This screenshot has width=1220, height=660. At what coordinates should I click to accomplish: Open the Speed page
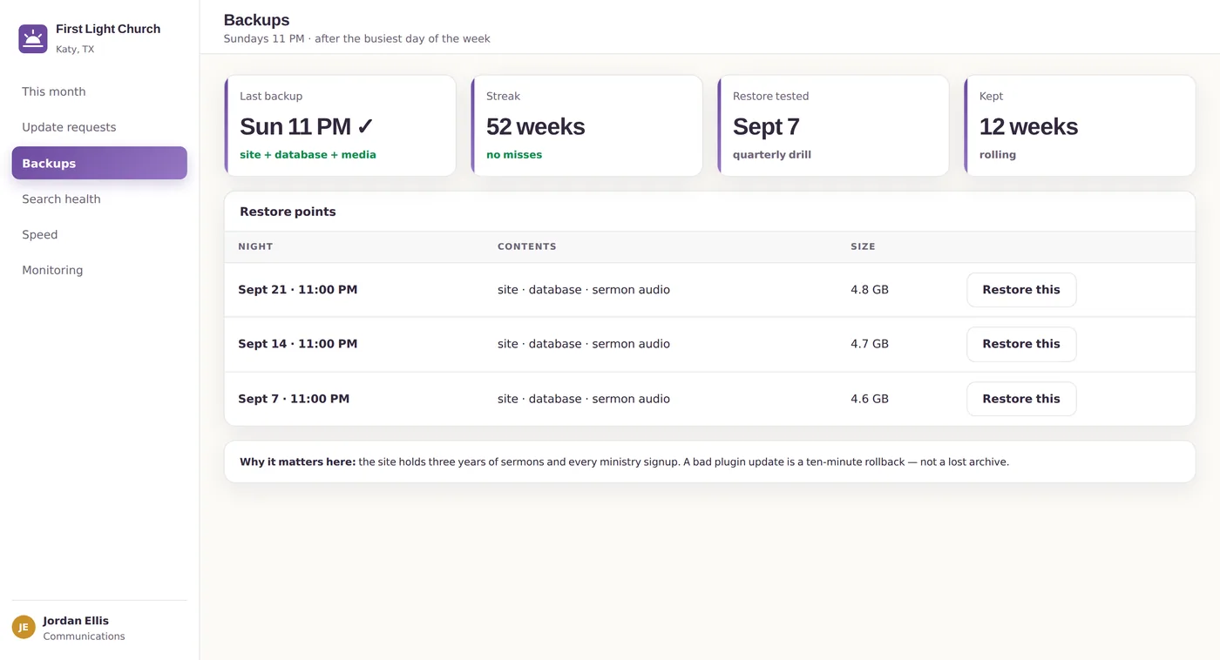tap(99, 234)
